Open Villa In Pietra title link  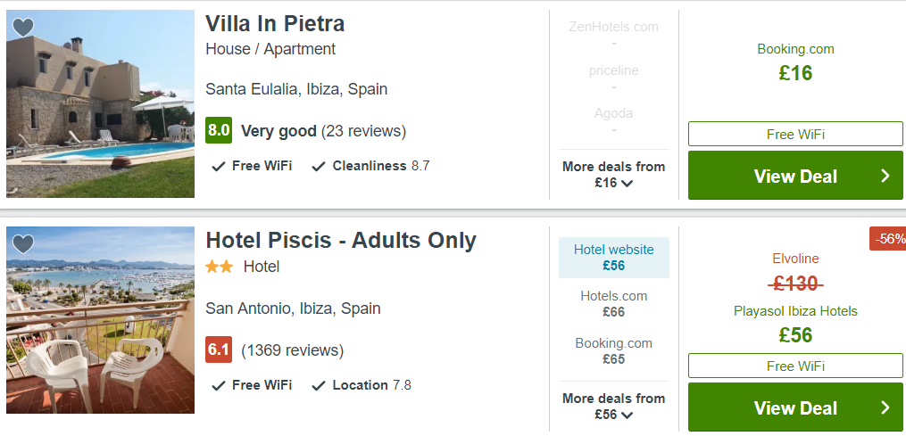point(275,24)
